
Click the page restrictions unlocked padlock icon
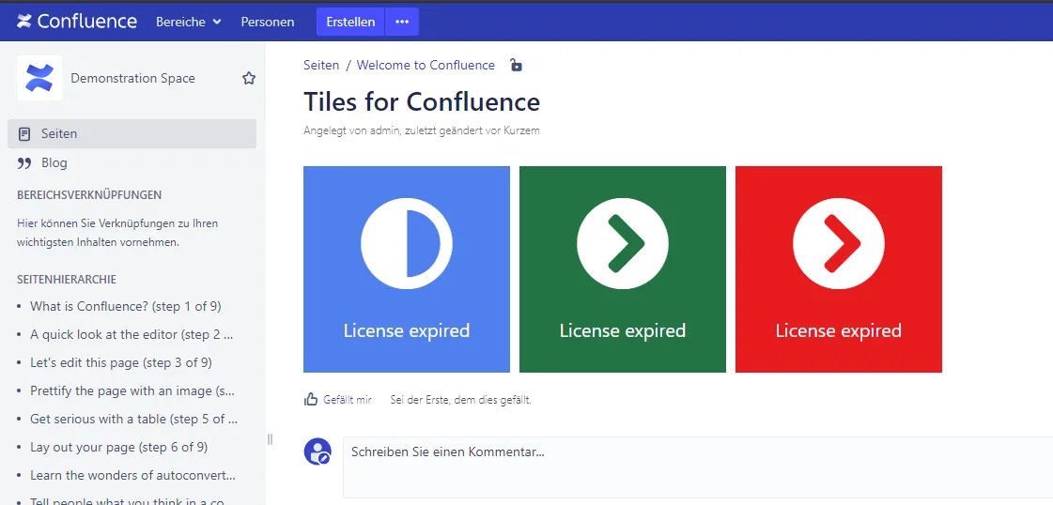coord(515,65)
